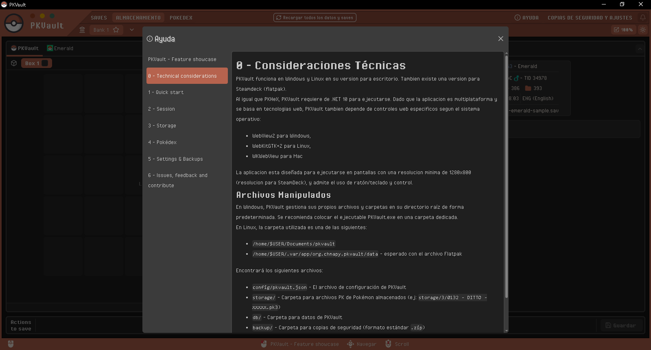This screenshot has height=350, width=651.
Task: Toggle the light/dark theme sun icon
Action: (x=643, y=30)
